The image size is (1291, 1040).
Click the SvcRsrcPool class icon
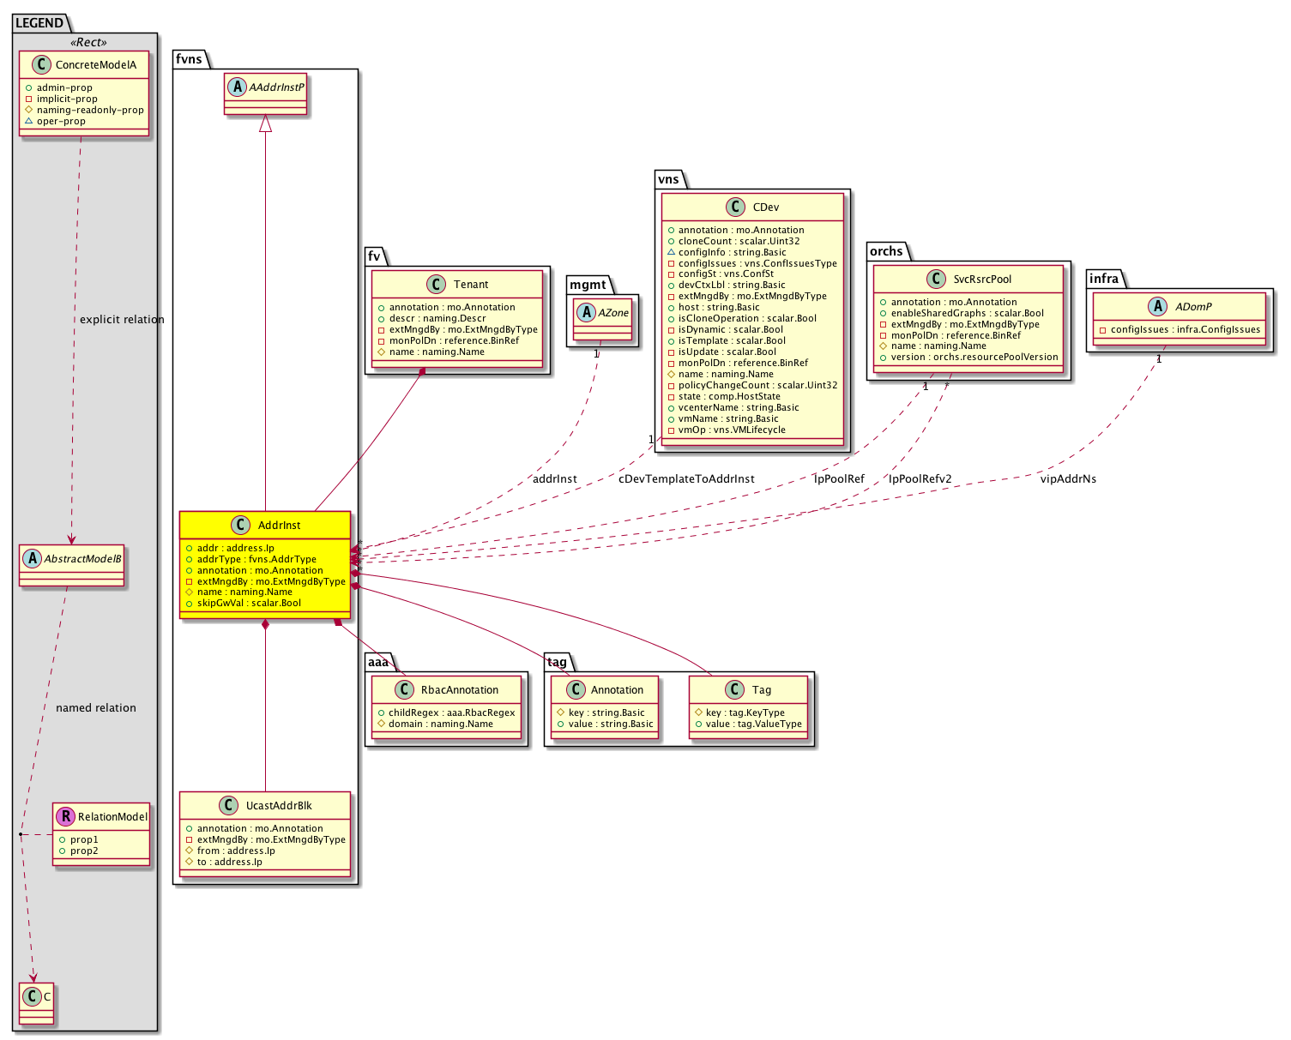(935, 279)
